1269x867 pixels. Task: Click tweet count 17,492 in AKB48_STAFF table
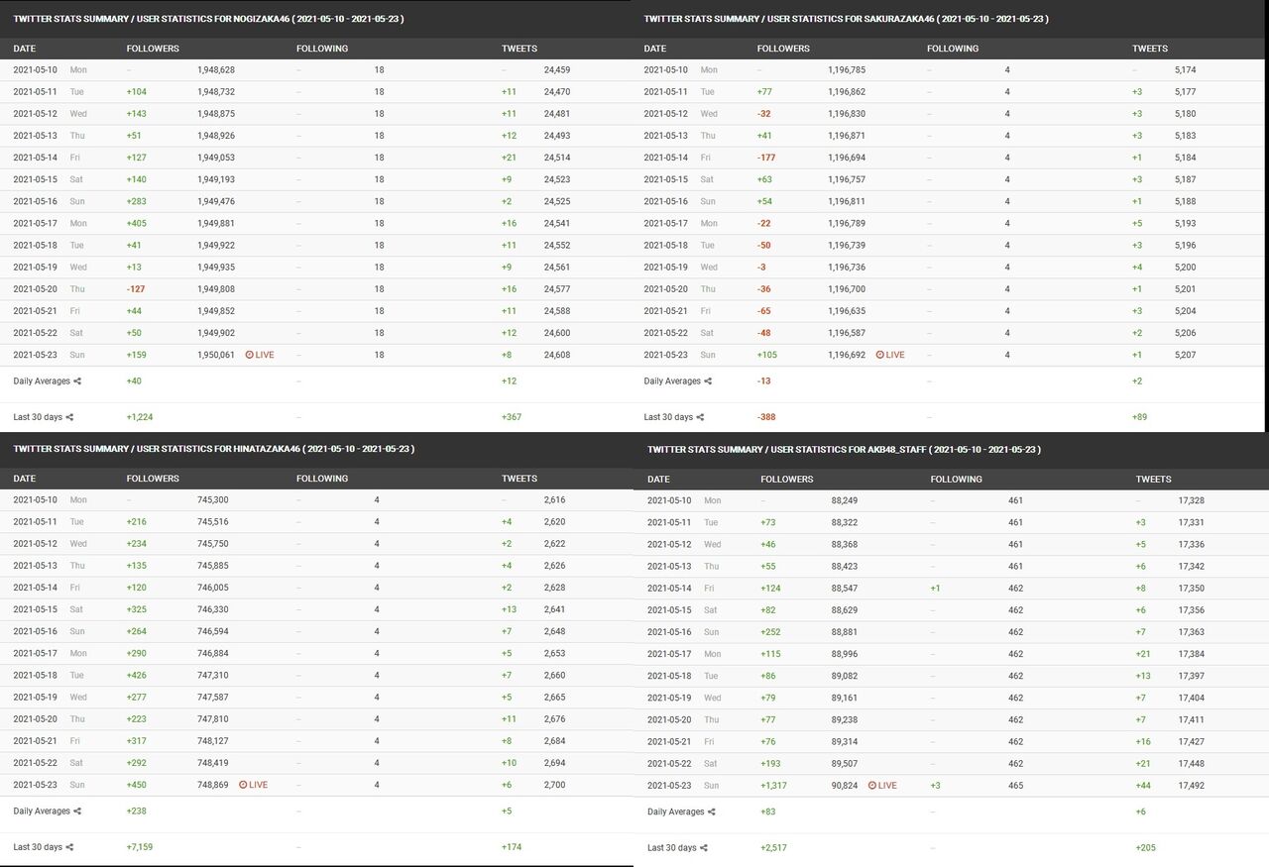click(1192, 786)
